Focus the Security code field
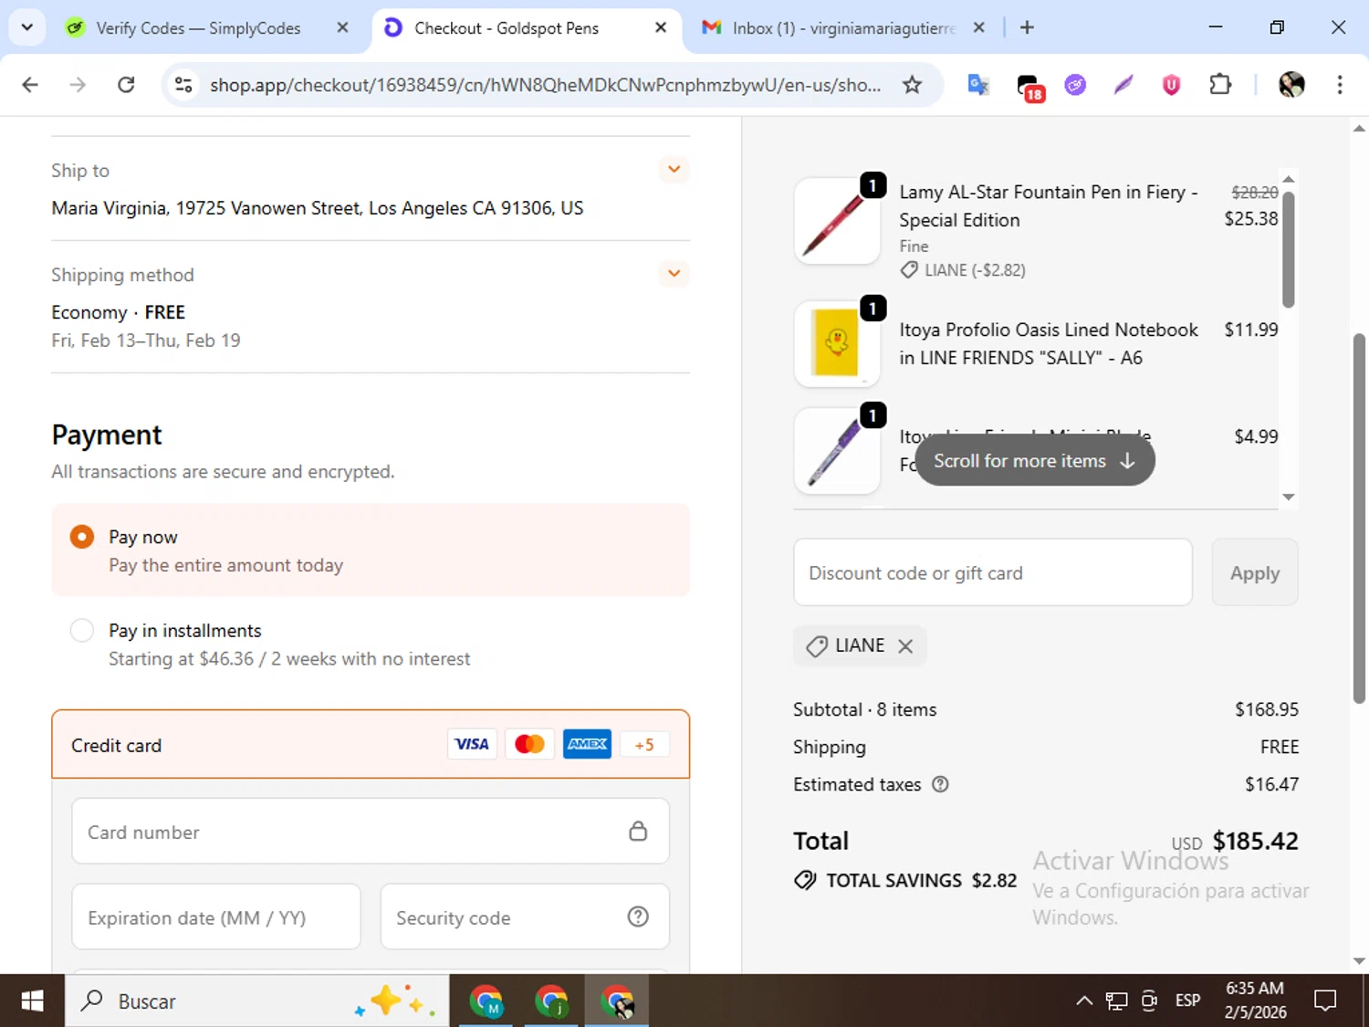The width and height of the screenshot is (1369, 1027). tap(525, 917)
